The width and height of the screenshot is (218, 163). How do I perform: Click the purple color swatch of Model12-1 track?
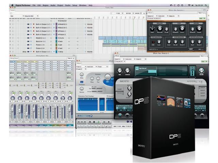57,24
